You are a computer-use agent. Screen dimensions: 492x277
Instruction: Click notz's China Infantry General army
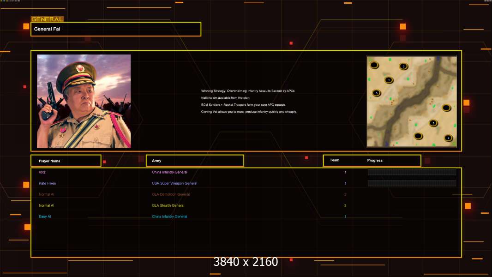tap(169, 172)
